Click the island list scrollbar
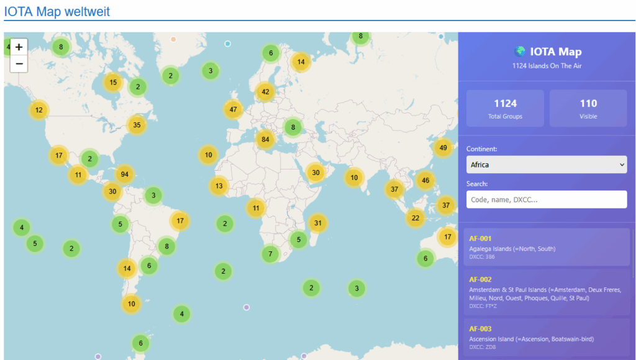Screen dimensions: 636x360 (x=633, y=254)
